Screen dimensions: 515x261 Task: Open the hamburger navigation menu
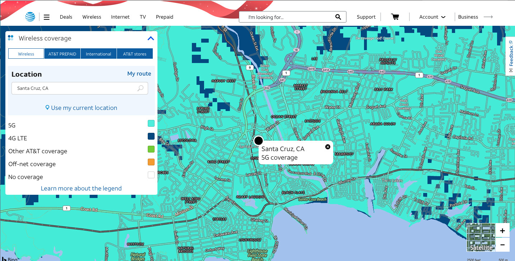pyautogui.click(x=47, y=17)
